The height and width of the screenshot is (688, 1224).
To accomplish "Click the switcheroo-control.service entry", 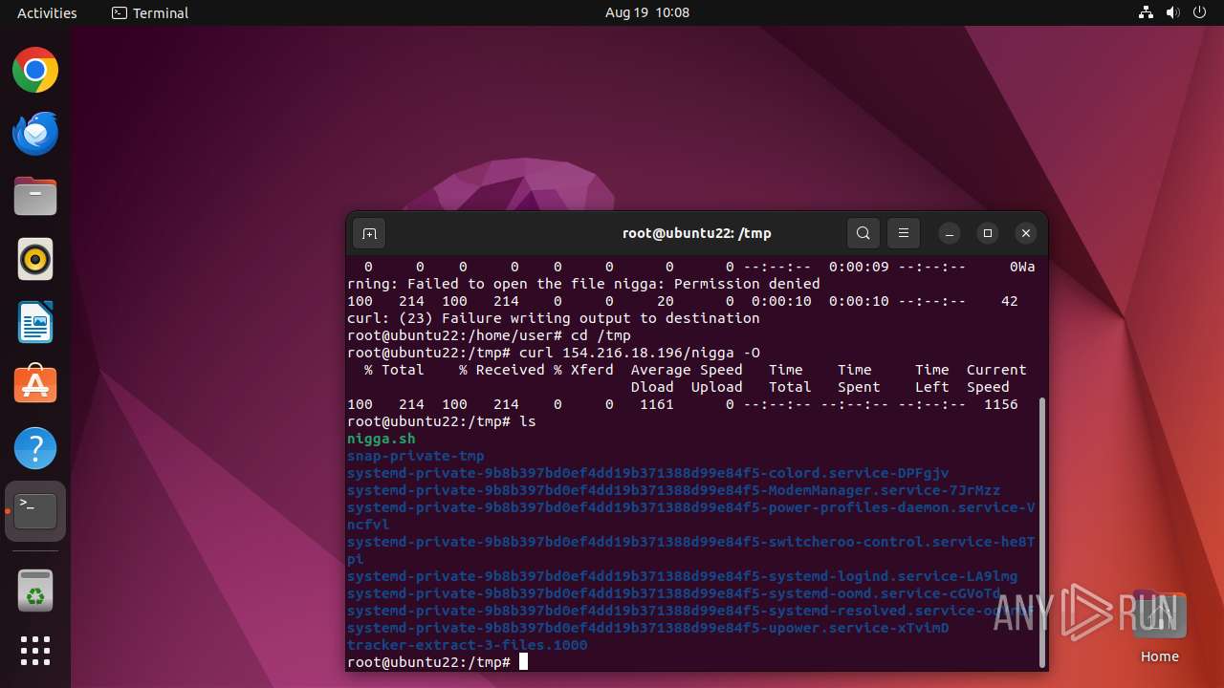I will pyautogui.click(x=691, y=550).
